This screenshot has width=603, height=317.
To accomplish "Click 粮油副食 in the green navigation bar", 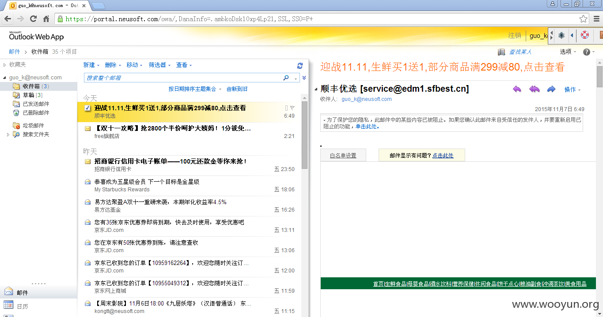I will pyautogui.click(x=531, y=284).
